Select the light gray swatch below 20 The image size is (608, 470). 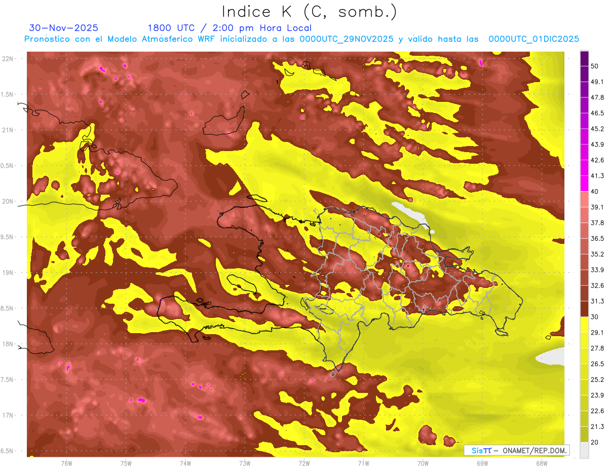[x=584, y=450]
